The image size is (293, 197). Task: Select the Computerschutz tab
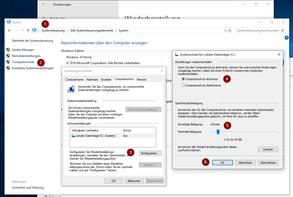point(124,79)
